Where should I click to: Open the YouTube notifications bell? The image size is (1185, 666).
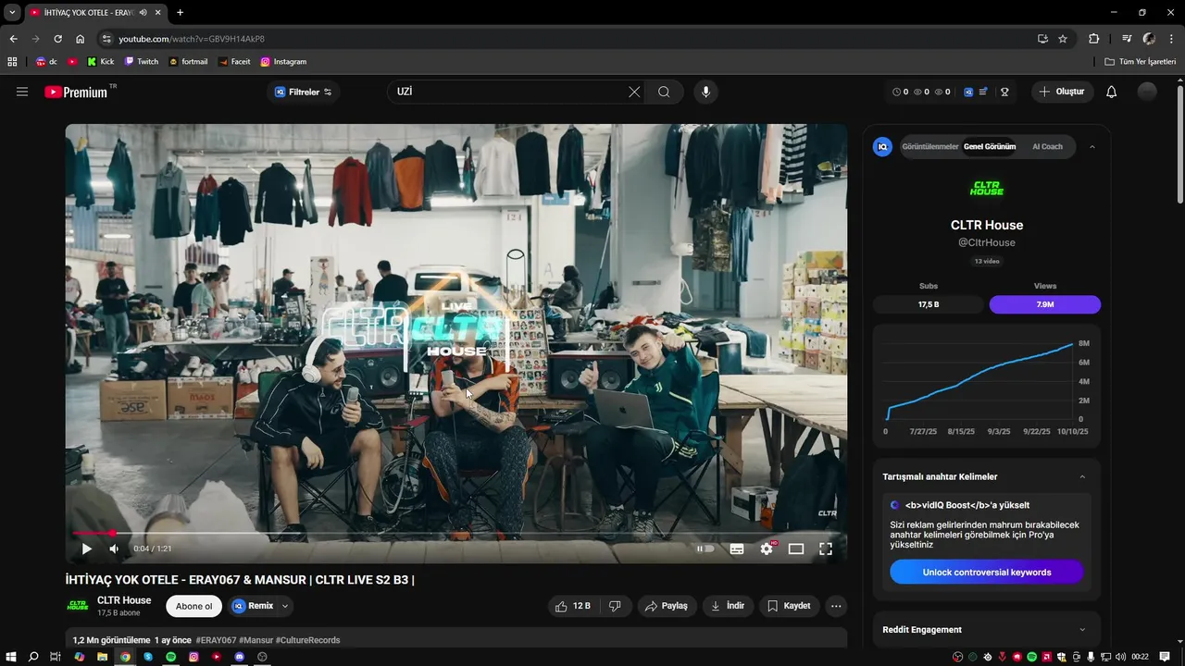[x=1112, y=92]
